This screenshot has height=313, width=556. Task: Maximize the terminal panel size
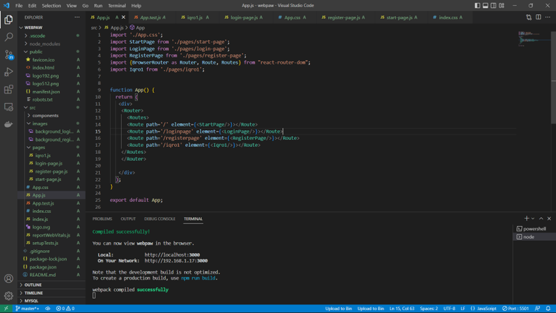pos(541,218)
